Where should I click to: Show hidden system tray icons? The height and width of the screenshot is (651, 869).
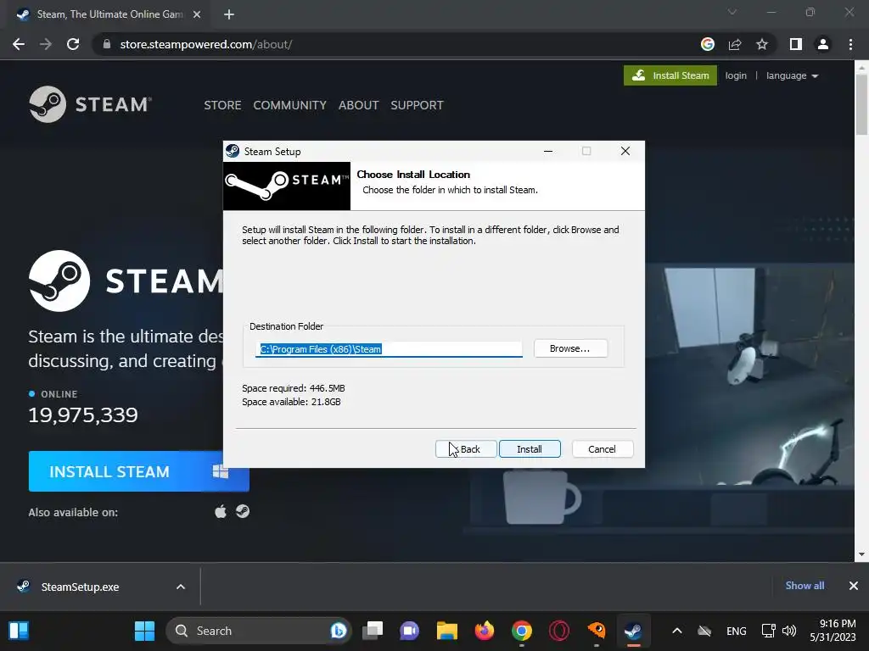676,631
